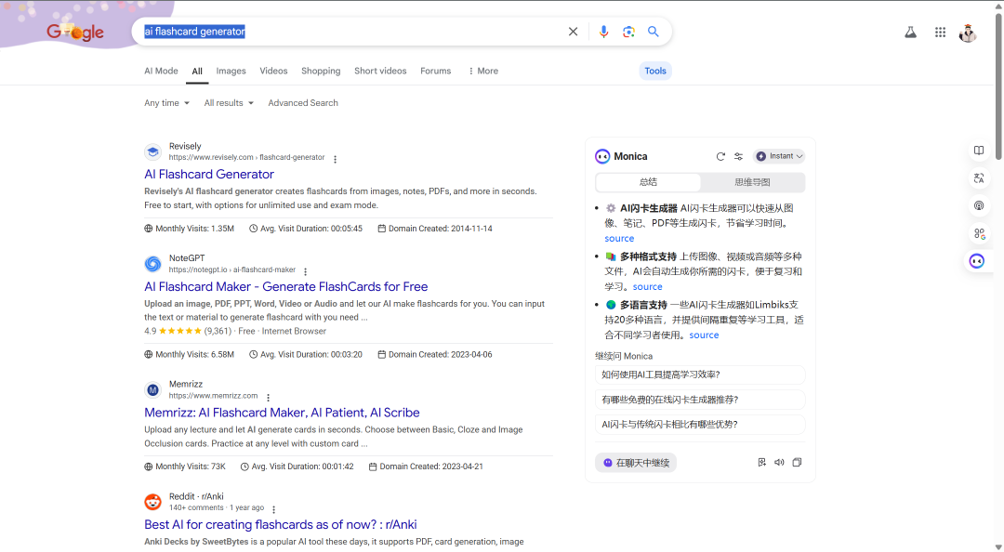Select the Videos tab
This screenshot has width=1004, height=552.
pos(273,71)
